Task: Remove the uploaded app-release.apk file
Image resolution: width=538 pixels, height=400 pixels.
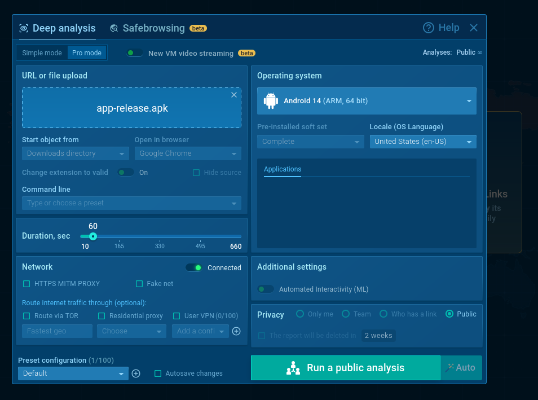Action: point(234,95)
